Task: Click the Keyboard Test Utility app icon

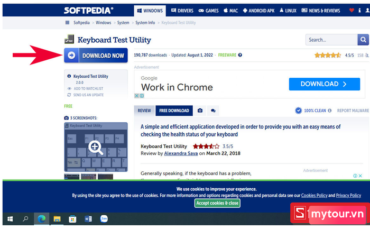Action: [69, 40]
